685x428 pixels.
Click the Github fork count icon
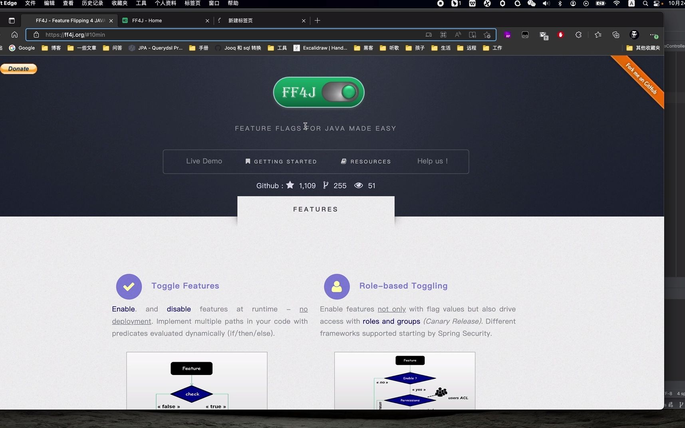pyautogui.click(x=326, y=185)
